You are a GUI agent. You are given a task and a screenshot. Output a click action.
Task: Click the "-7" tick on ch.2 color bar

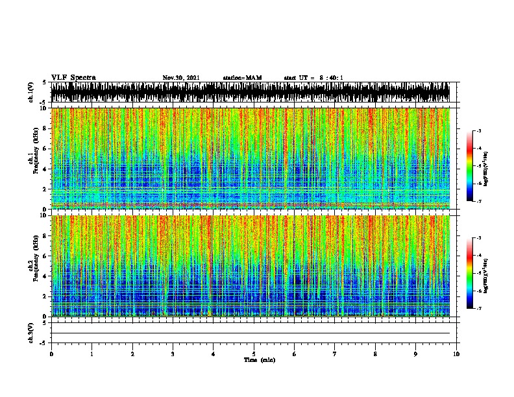[478, 308]
